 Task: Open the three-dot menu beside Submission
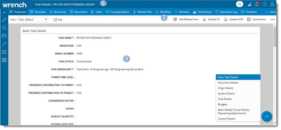point(273,19)
